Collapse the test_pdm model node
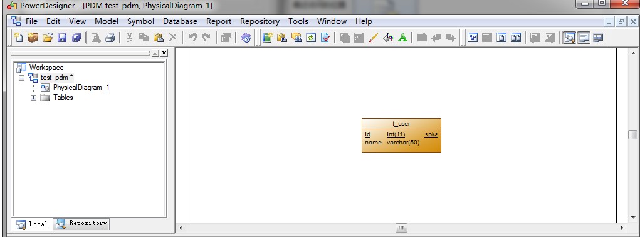This screenshot has width=640, height=237. pos(22,78)
